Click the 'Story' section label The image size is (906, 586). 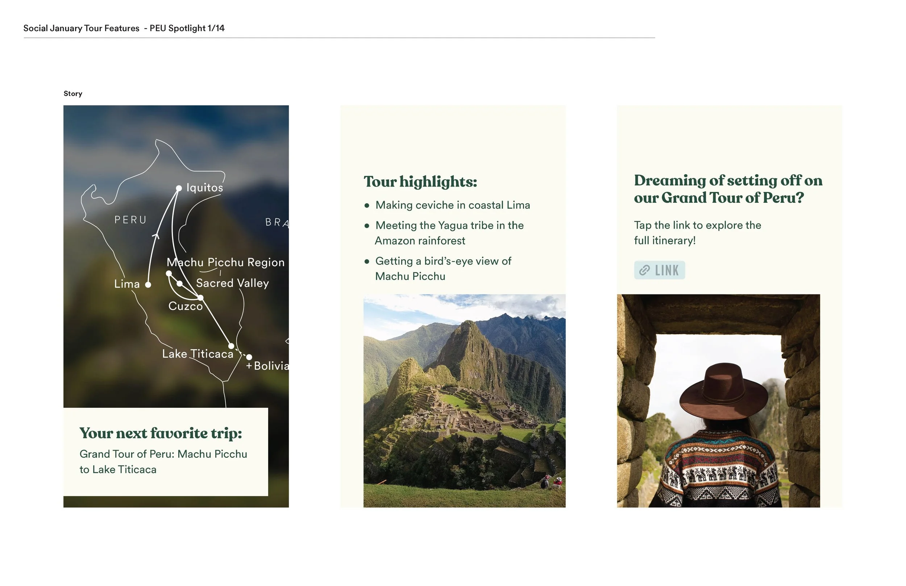[x=73, y=93]
